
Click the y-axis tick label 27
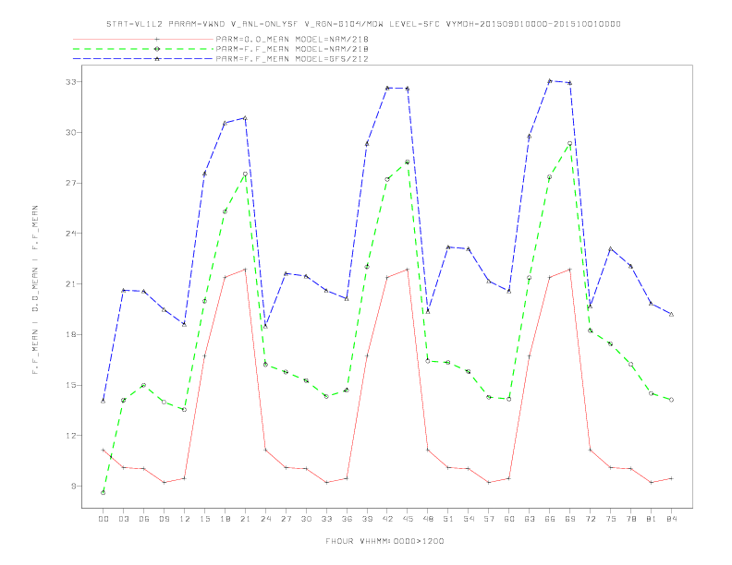pos(70,183)
